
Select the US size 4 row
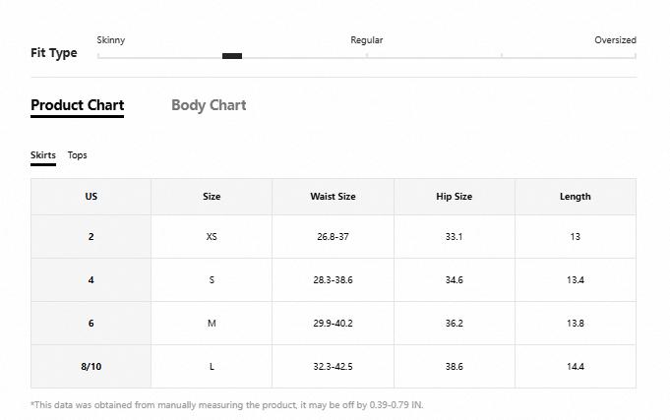(x=334, y=280)
